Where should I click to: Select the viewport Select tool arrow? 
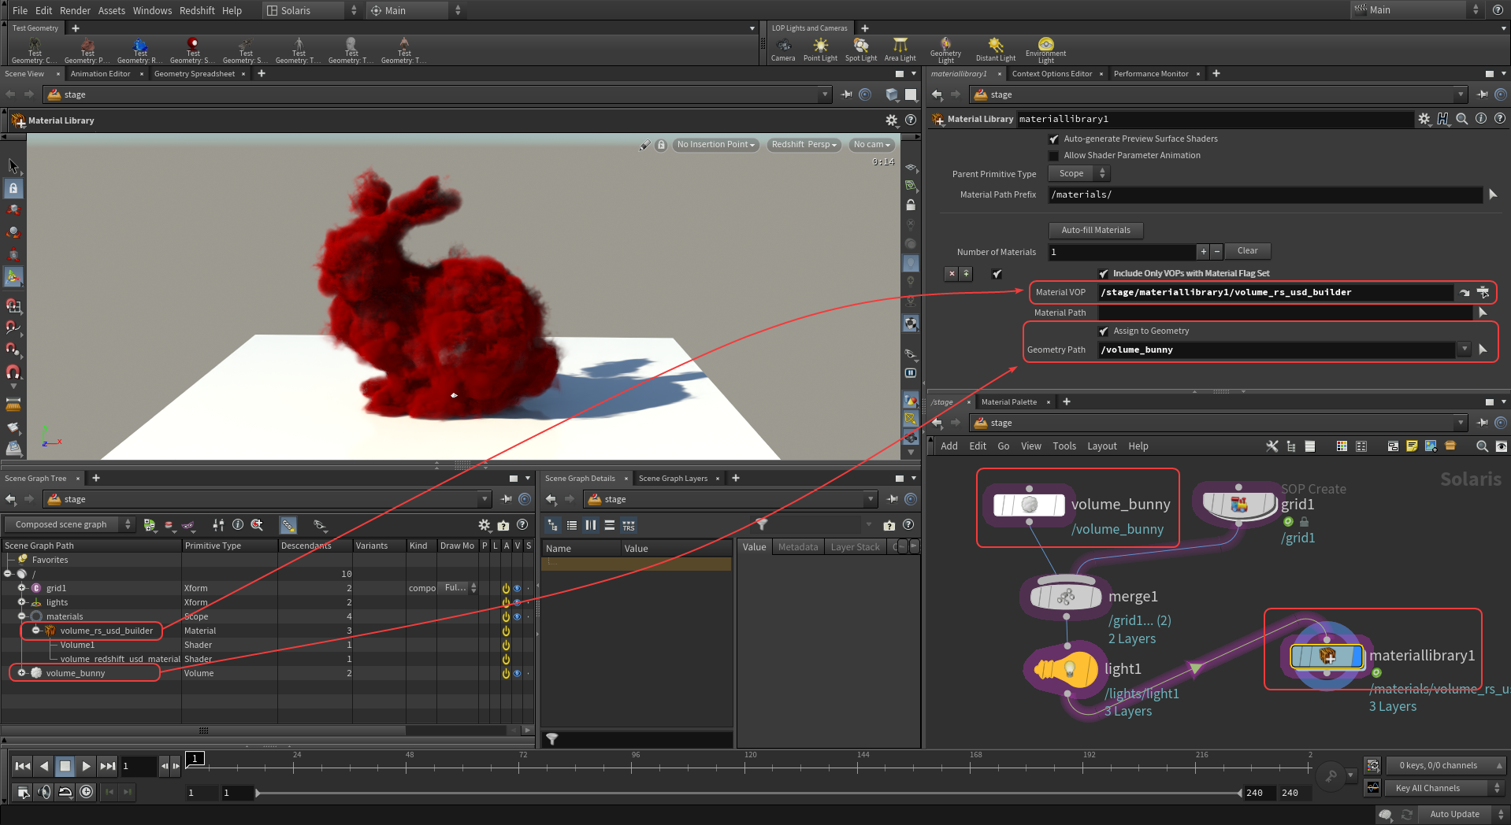click(x=13, y=165)
